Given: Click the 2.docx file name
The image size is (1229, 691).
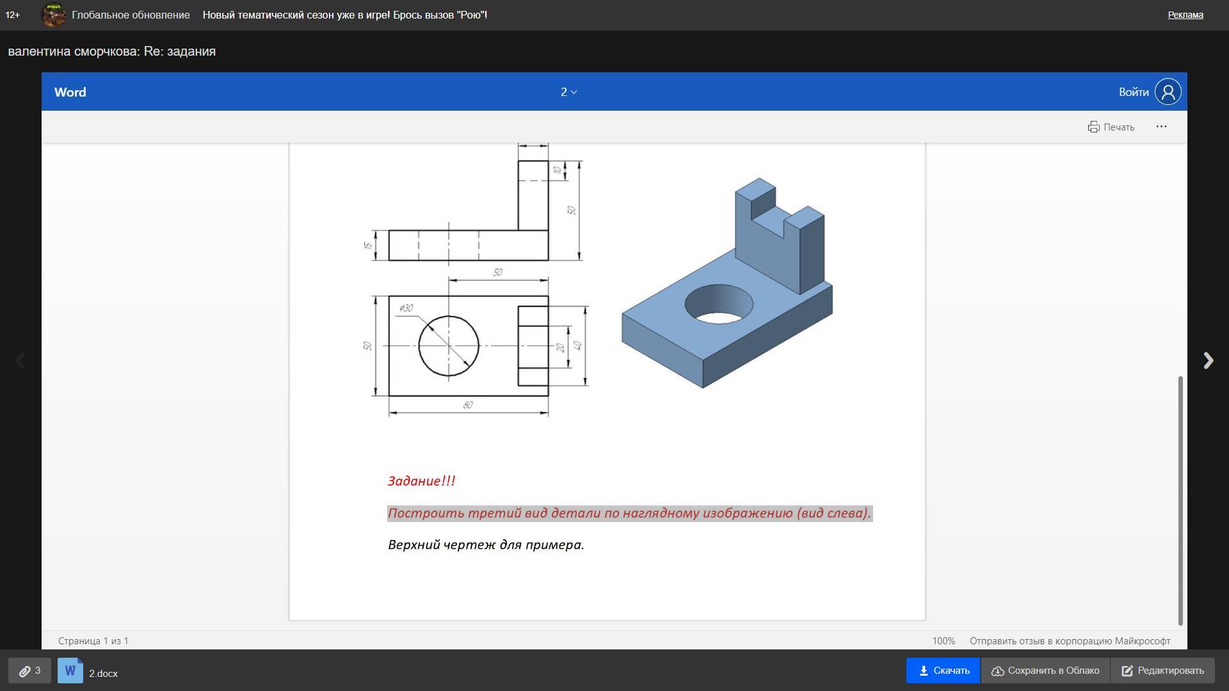Looking at the screenshot, I should (x=103, y=673).
